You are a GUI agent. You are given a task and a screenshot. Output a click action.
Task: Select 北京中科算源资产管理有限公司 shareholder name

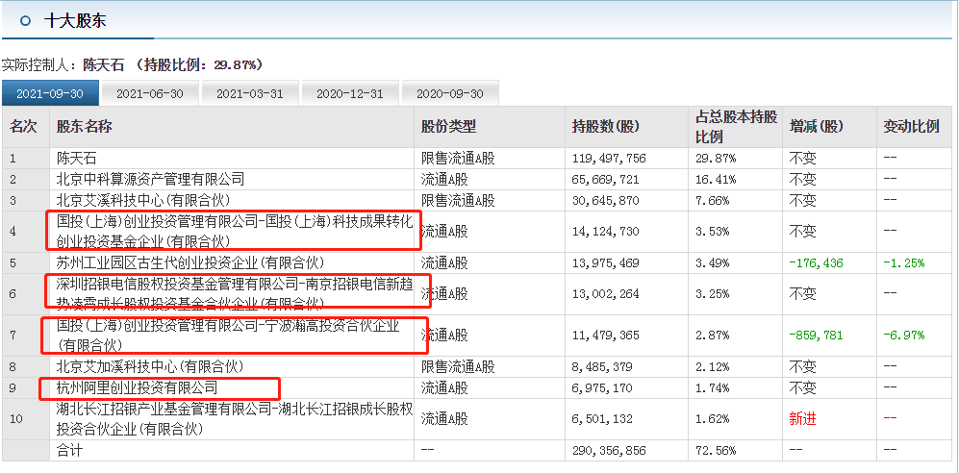pos(150,179)
